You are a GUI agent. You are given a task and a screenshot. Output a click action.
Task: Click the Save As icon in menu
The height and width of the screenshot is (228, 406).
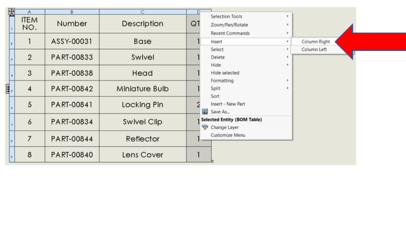(x=204, y=112)
